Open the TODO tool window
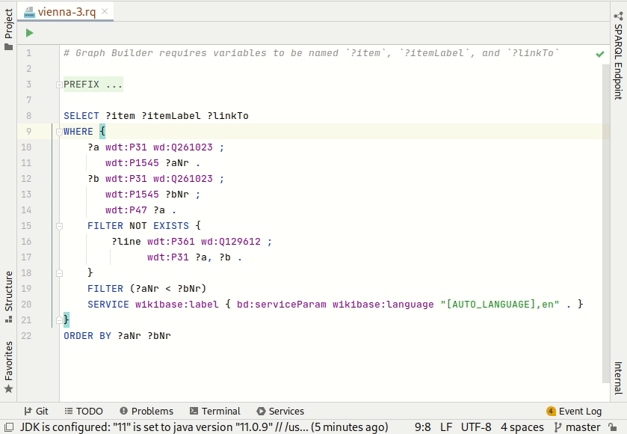 [x=84, y=412]
